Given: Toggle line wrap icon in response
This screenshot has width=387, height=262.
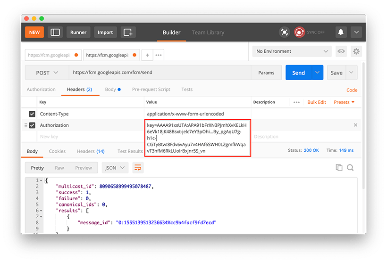Looking at the screenshot, I should [x=138, y=168].
